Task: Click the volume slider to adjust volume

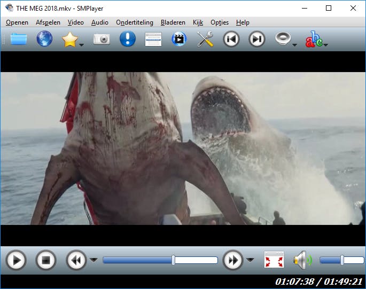Action: (342, 260)
